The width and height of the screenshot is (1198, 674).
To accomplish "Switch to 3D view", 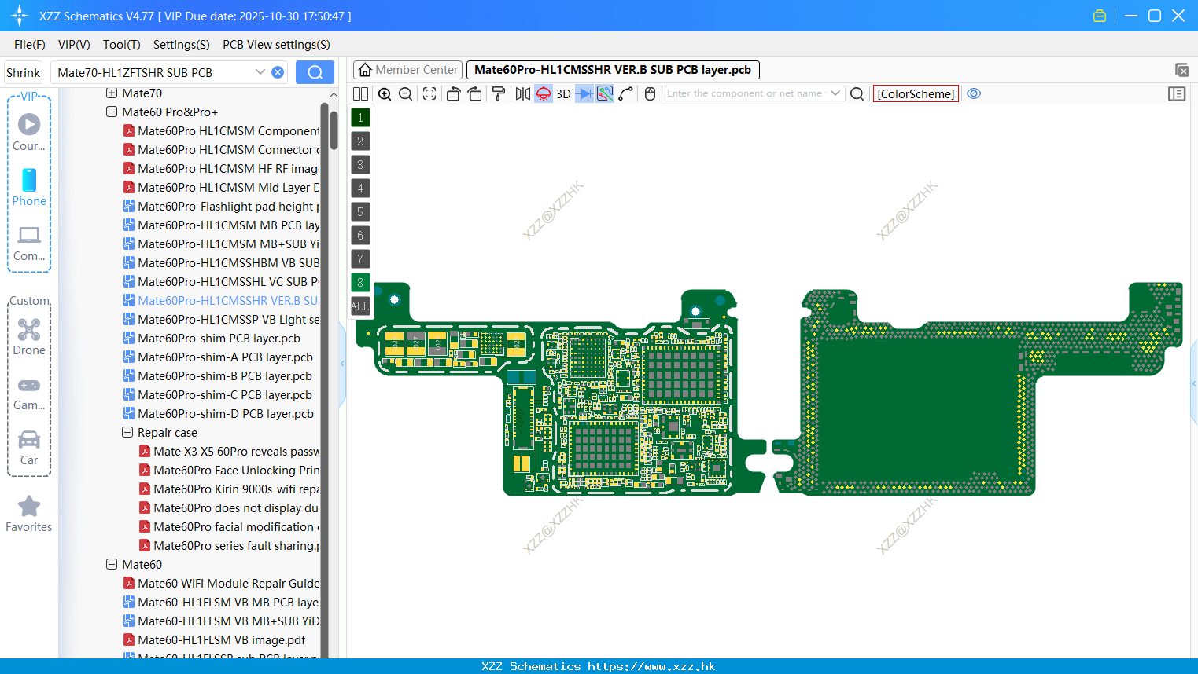I will (x=563, y=93).
